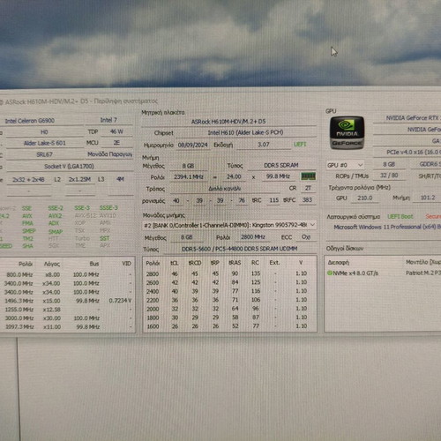The height and width of the screenshot is (441, 441).
Task: Click the tRAS column header
Action: click(x=235, y=262)
